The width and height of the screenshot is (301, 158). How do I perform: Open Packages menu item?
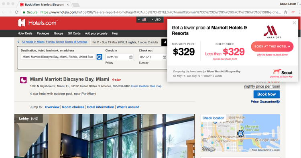[x=43, y=33]
